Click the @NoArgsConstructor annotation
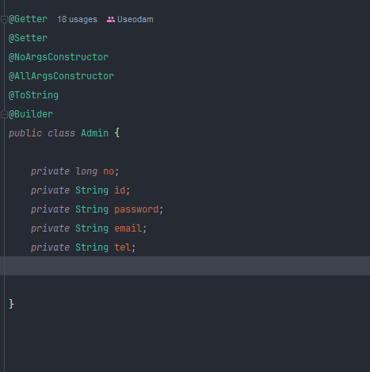This screenshot has height=372, width=370. 59,57
